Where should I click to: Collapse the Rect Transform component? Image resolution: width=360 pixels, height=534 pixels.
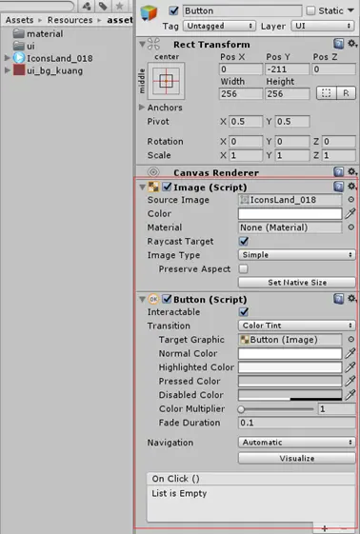[x=142, y=45]
